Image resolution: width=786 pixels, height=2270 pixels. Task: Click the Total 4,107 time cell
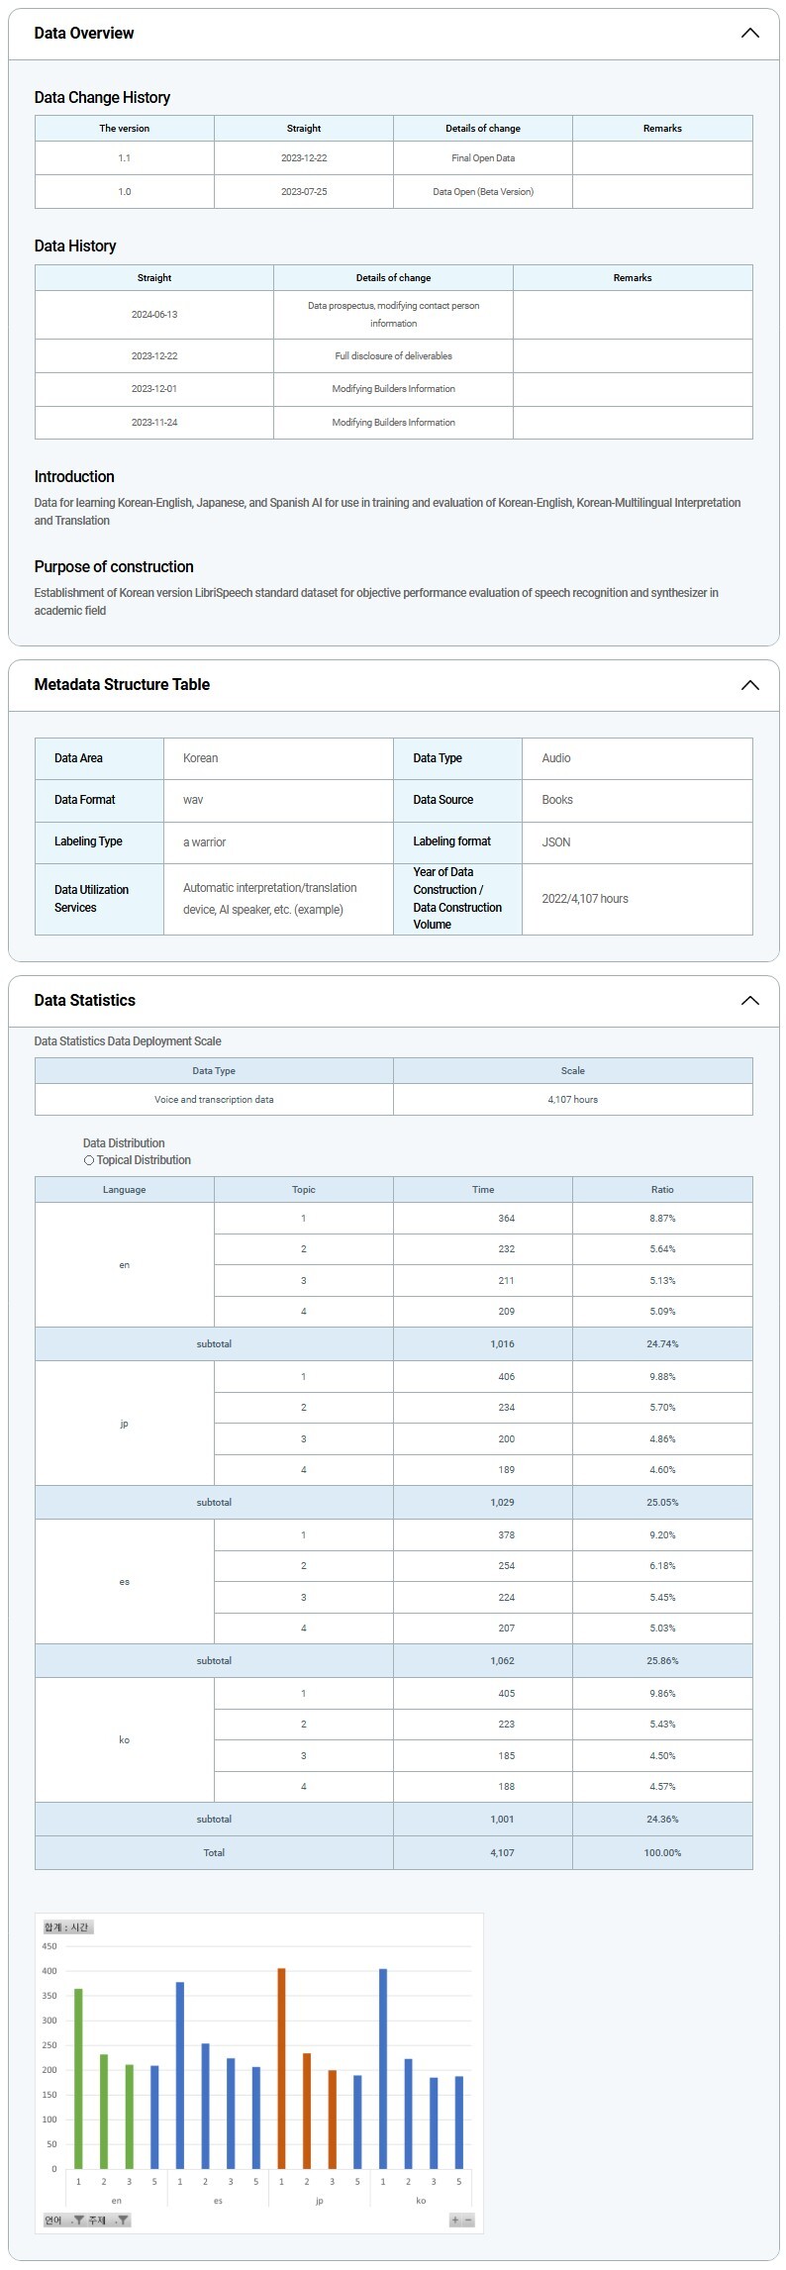pos(502,1853)
